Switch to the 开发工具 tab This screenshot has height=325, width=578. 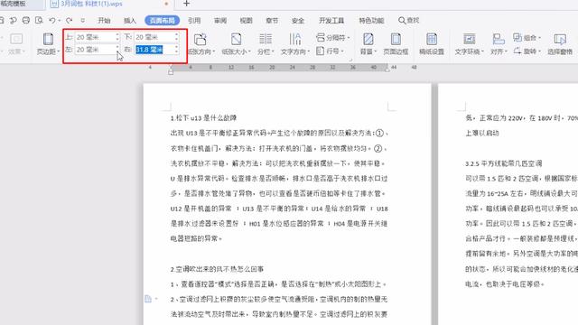331,21
